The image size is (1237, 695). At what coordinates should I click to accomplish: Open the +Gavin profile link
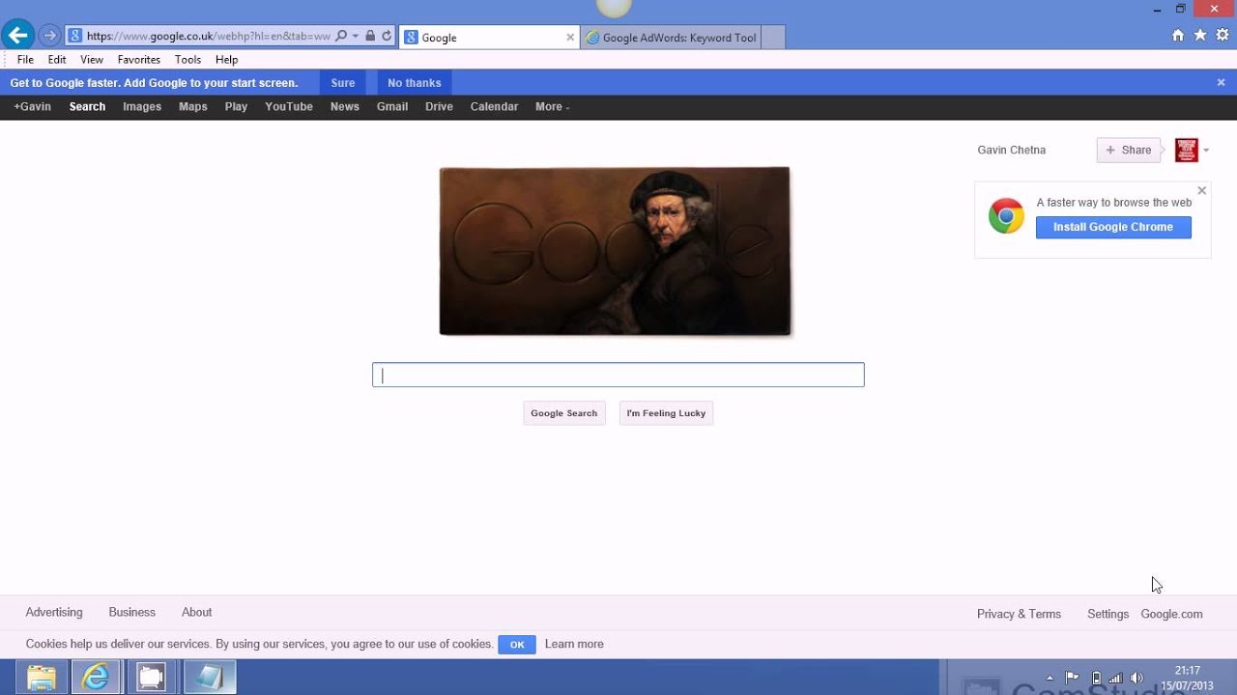[32, 107]
